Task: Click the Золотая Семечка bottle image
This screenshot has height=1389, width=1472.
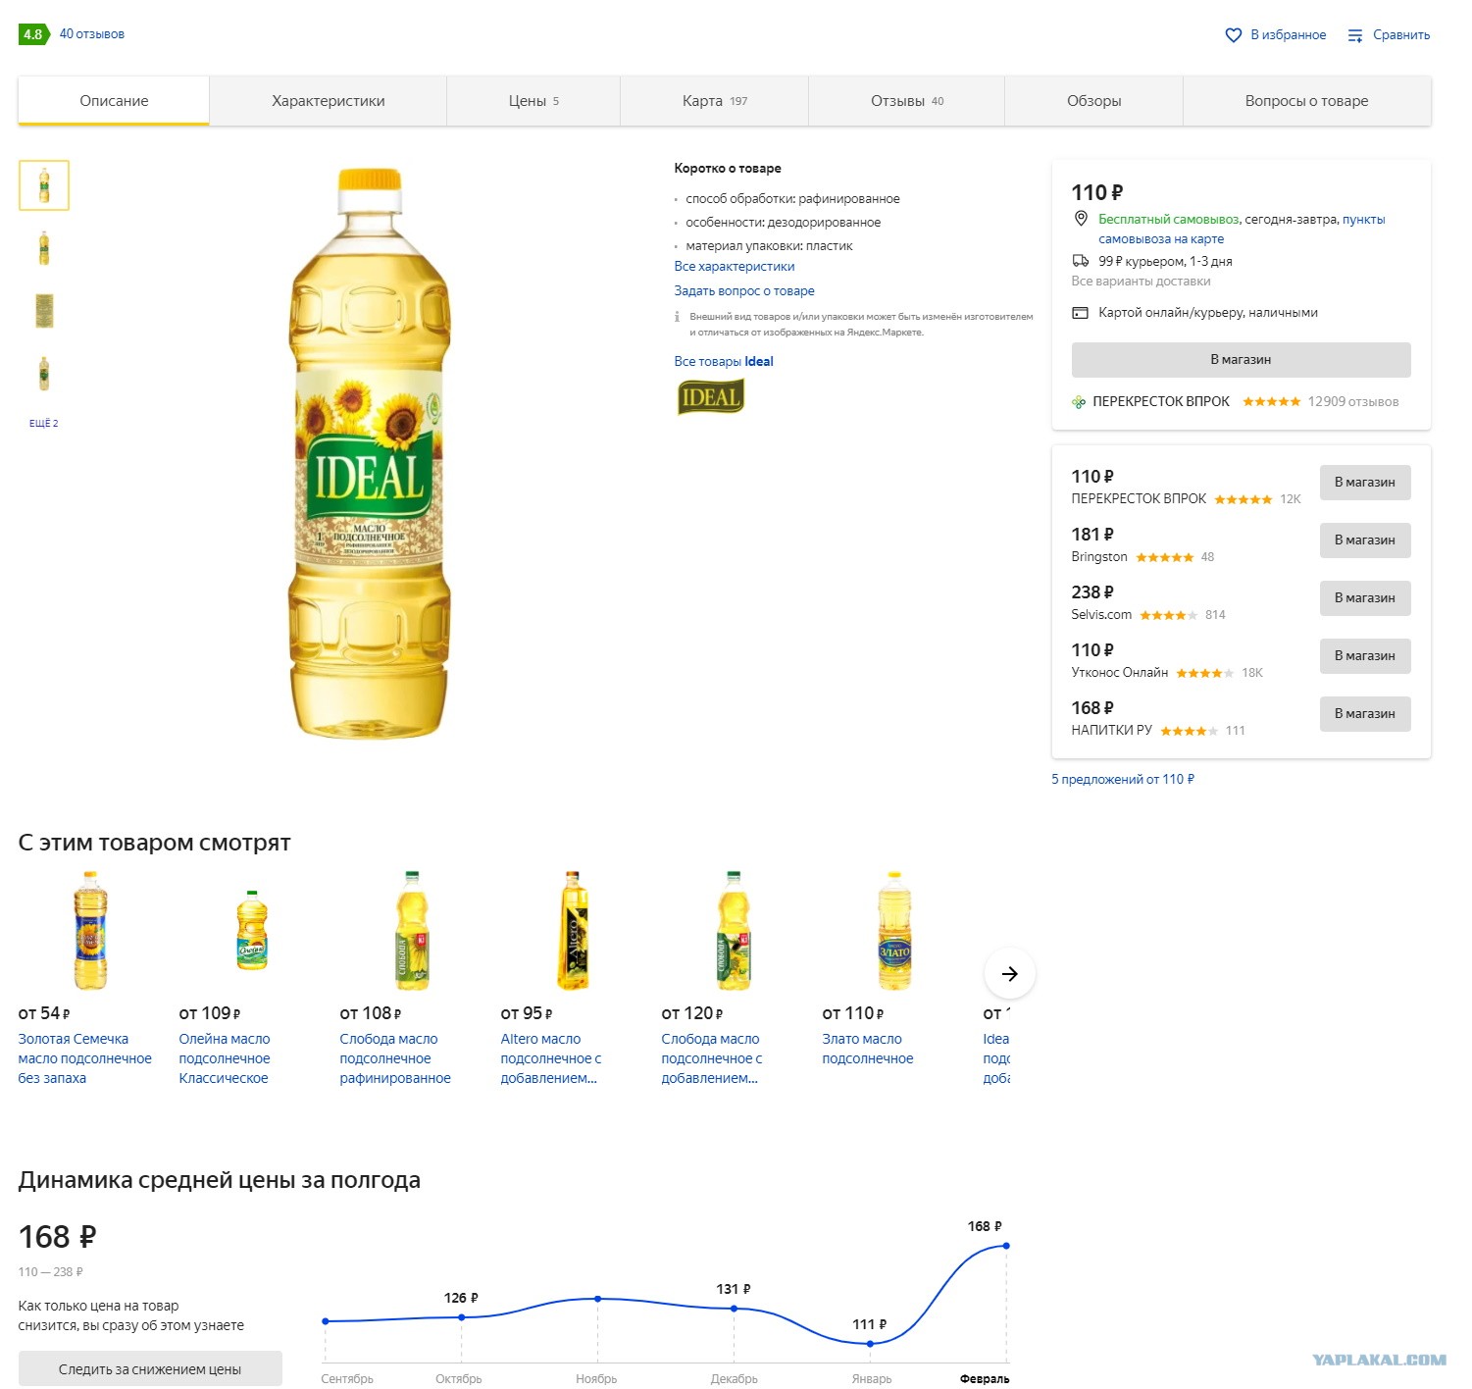Action: 90,930
